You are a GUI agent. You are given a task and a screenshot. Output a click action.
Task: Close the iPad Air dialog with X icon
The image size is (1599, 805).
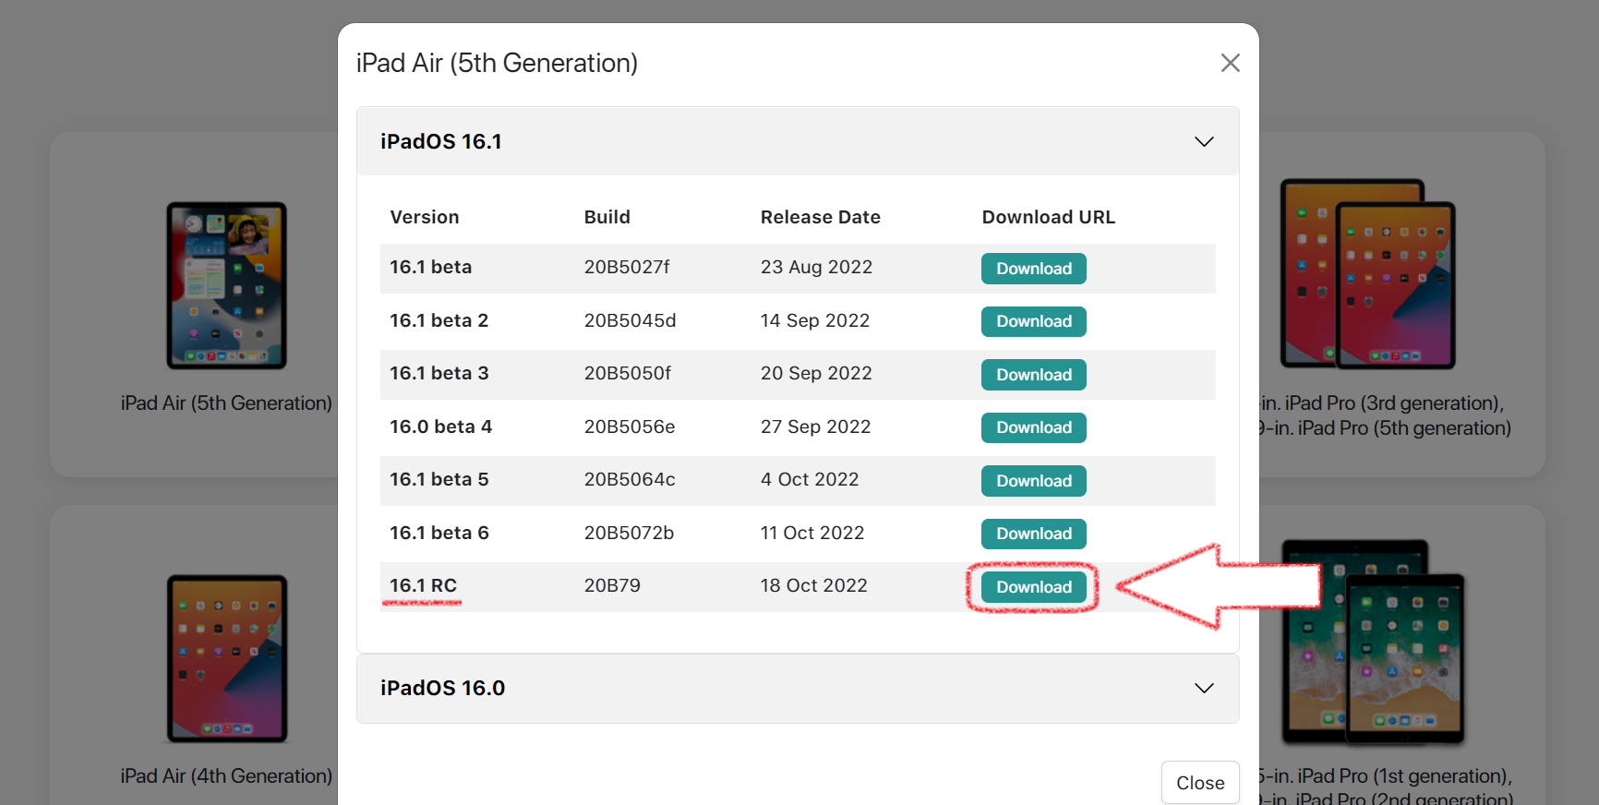coord(1230,63)
